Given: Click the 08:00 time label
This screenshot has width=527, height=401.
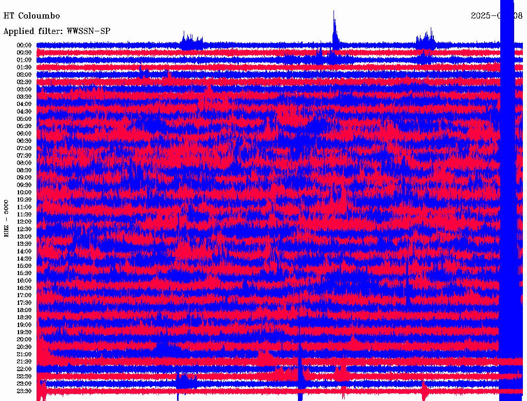Looking at the screenshot, I should (x=24, y=163).
